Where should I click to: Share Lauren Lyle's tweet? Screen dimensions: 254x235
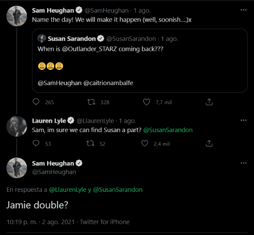[x=209, y=144]
